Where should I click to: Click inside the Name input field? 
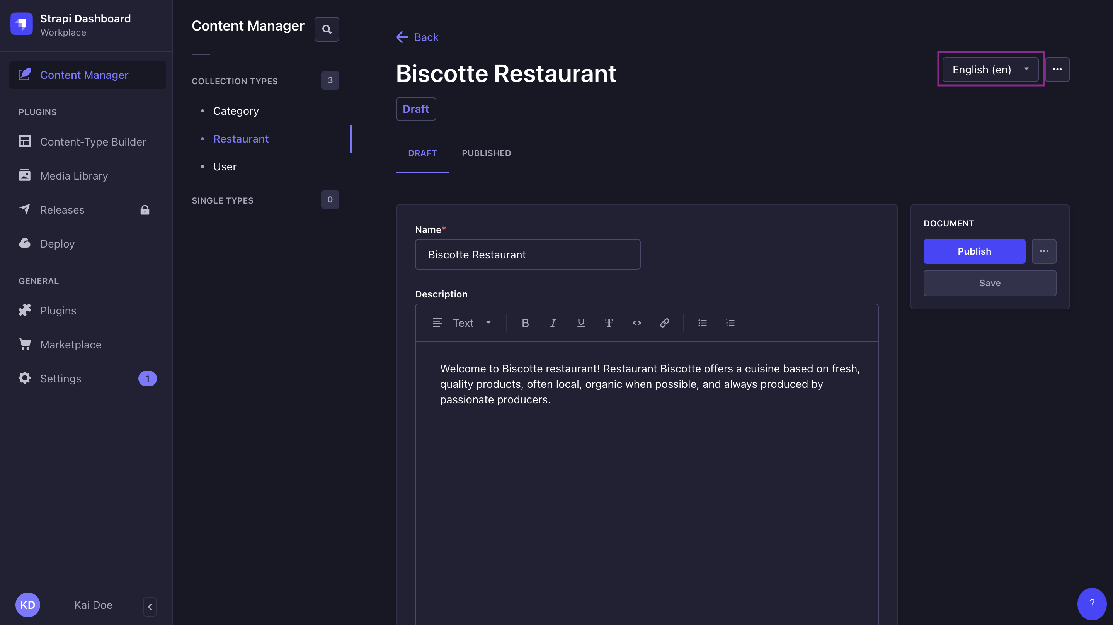(527, 255)
